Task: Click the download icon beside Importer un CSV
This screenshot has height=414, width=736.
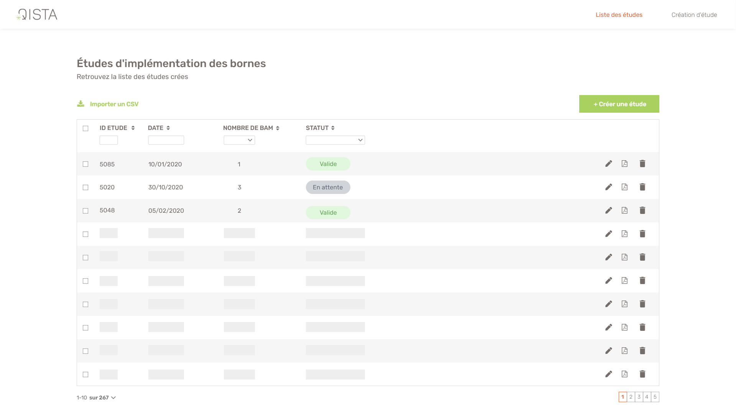Action: click(80, 104)
